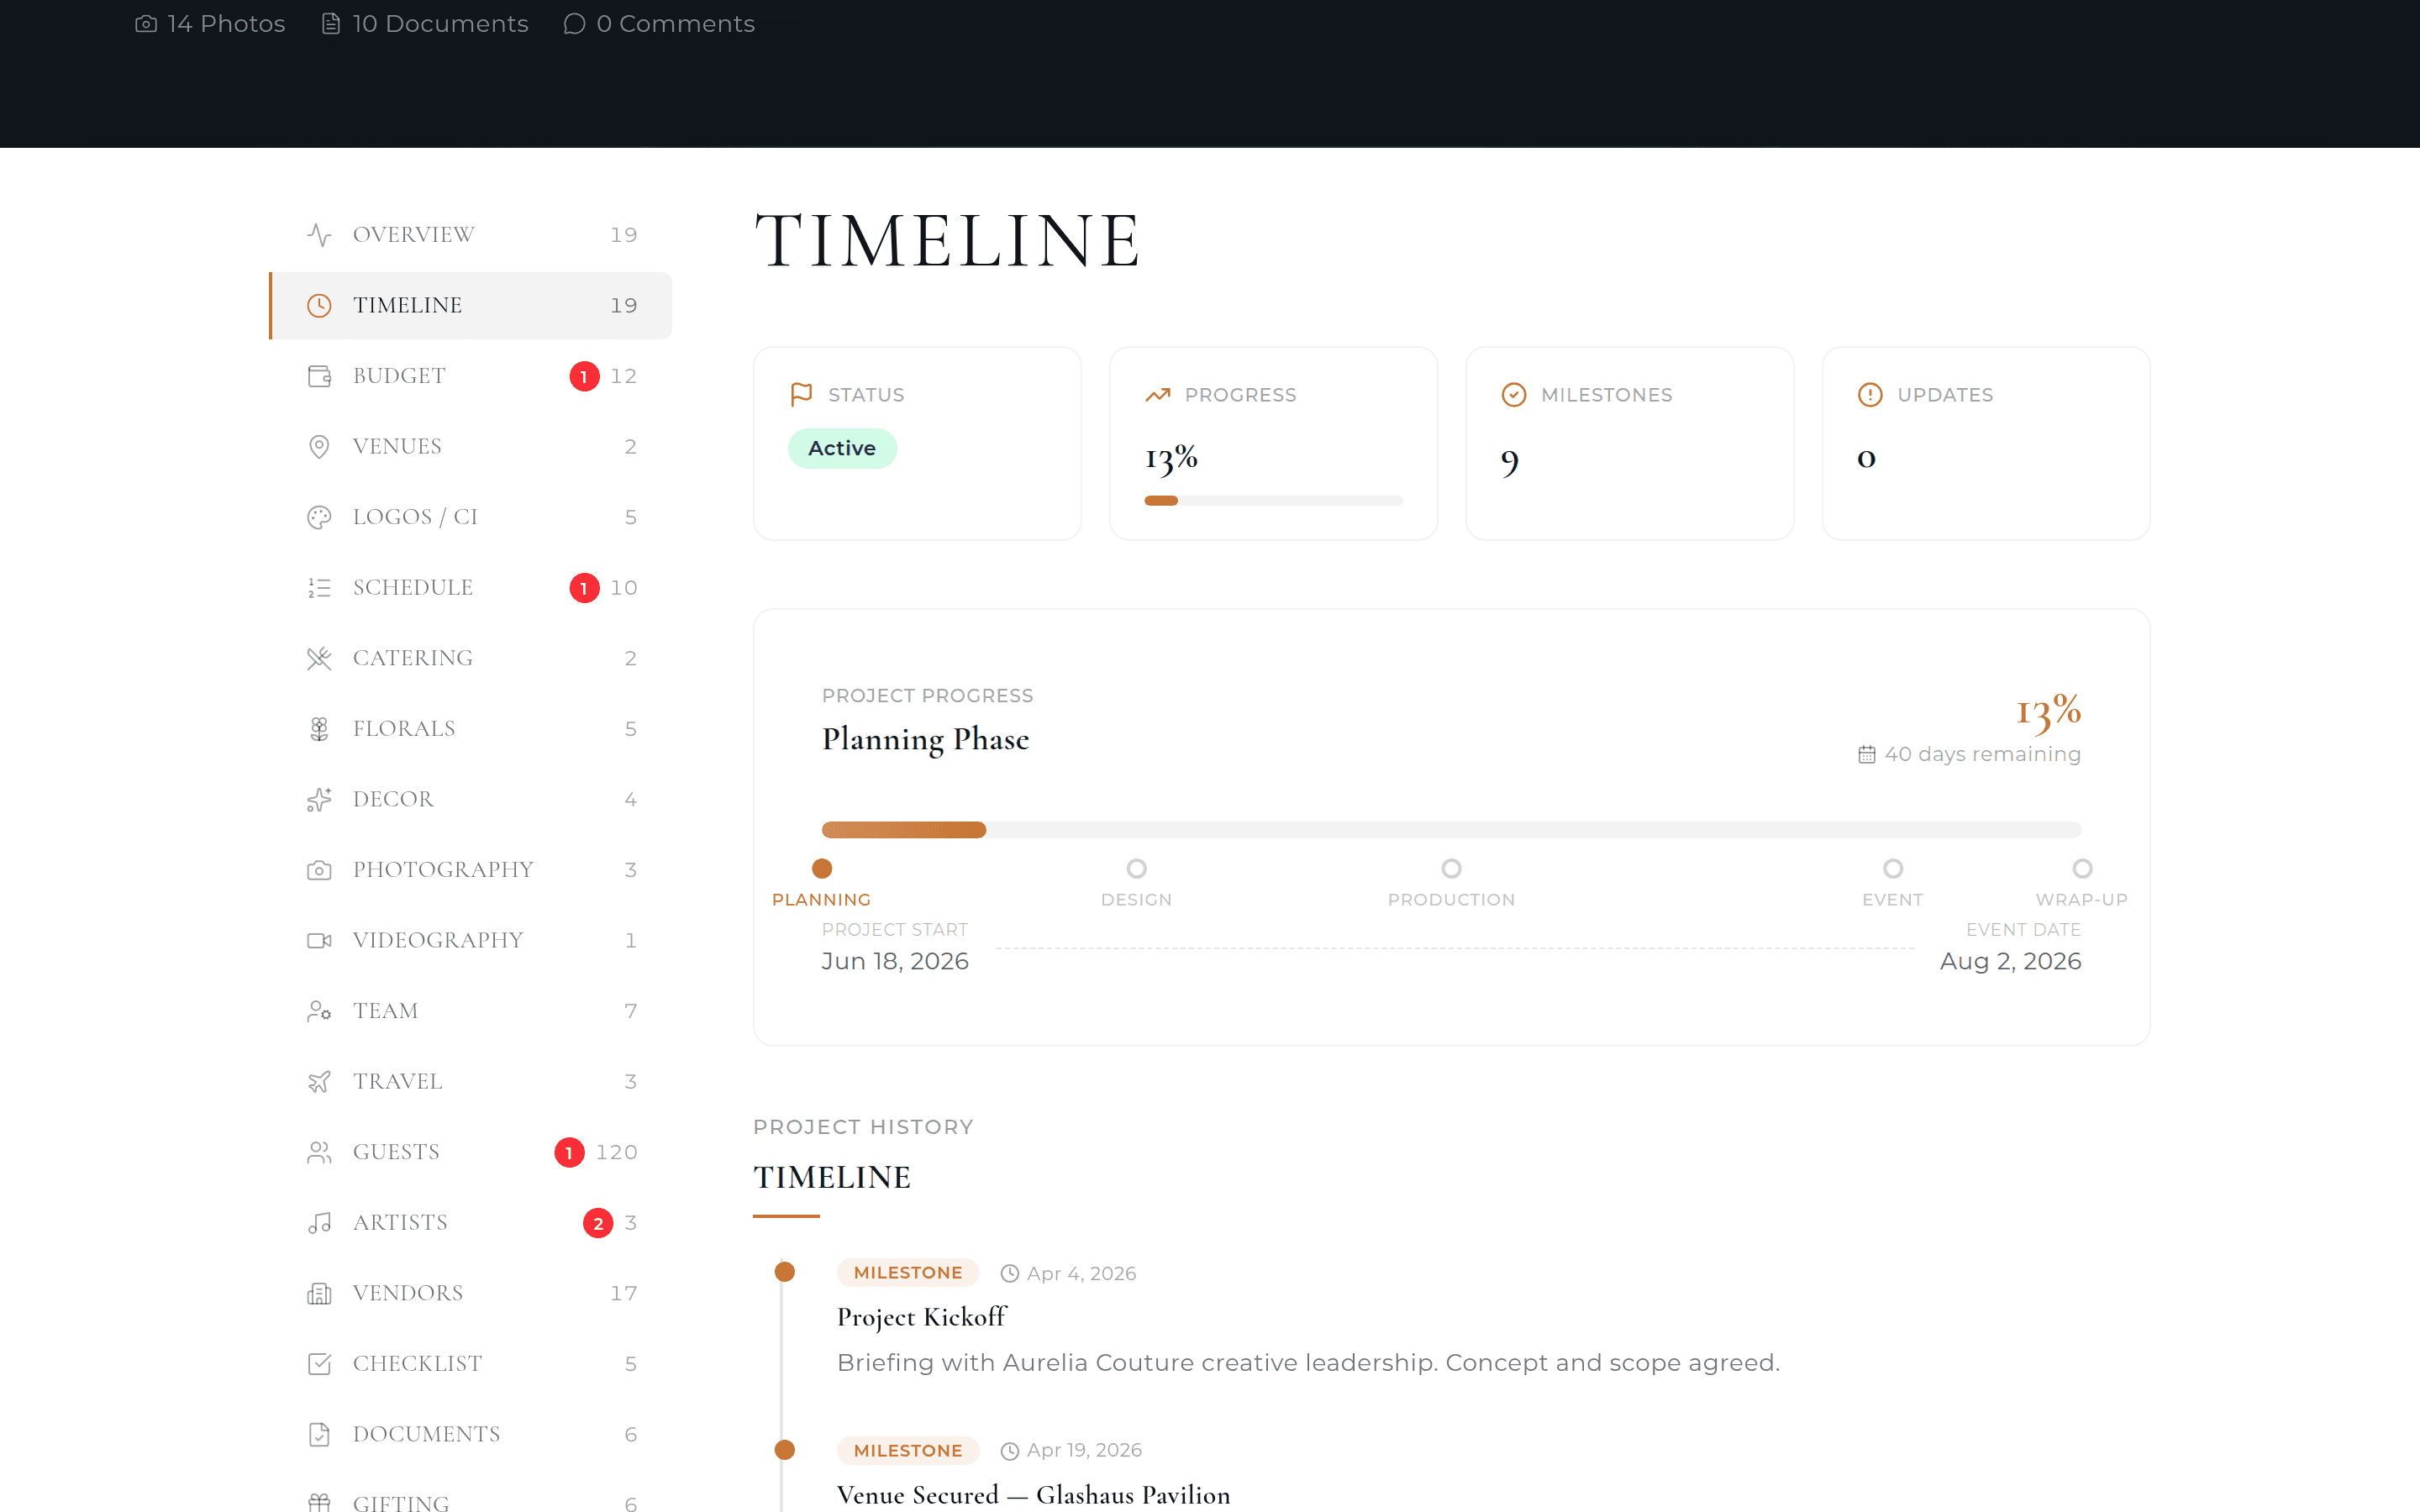Viewport: 2420px width, 1512px height.
Task: Click the Status flag icon
Action: [x=801, y=395]
